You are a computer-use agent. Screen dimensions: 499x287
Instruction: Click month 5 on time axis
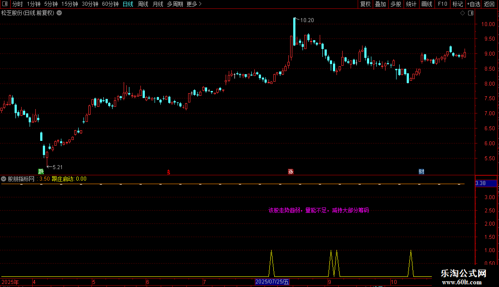(x=94, y=282)
